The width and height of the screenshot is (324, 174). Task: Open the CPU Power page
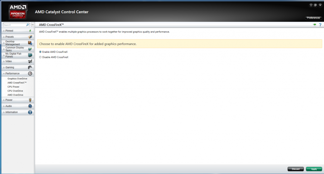coord(14,87)
